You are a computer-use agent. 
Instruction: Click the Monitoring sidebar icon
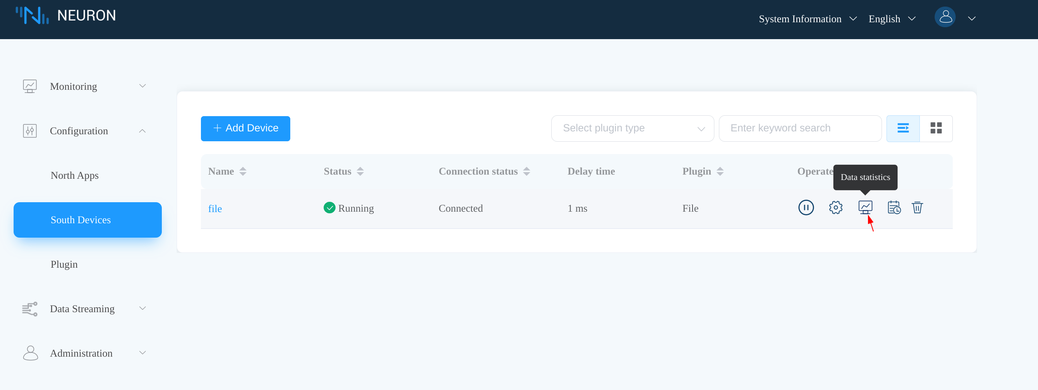(30, 86)
